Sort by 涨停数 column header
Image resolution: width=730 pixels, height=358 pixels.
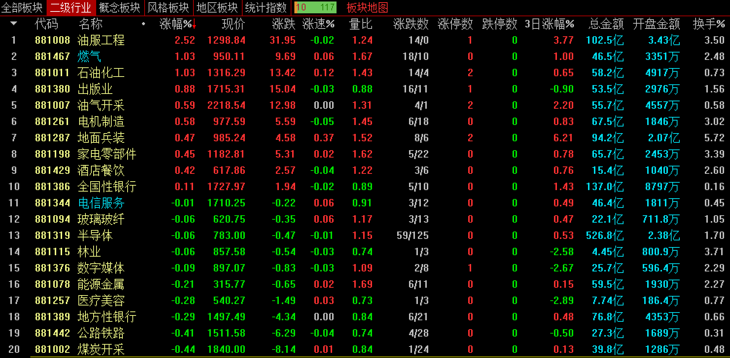click(x=455, y=24)
